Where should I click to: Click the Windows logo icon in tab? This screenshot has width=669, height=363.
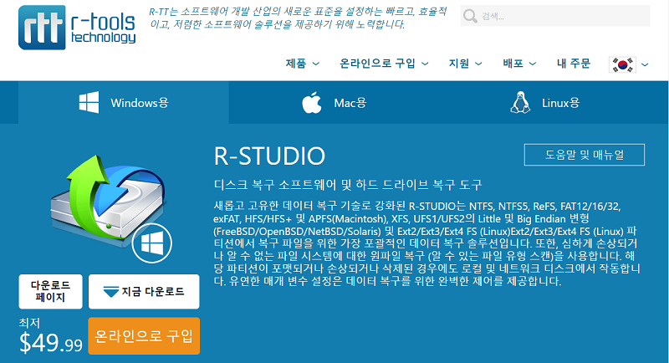tap(89, 102)
